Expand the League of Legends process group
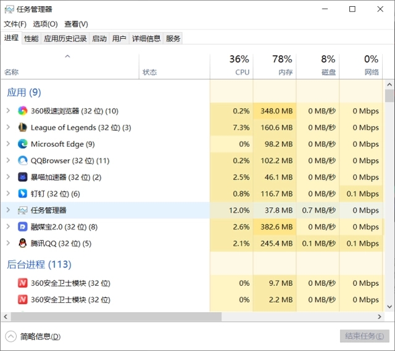This screenshot has height=351, width=395. click(x=8, y=127)
